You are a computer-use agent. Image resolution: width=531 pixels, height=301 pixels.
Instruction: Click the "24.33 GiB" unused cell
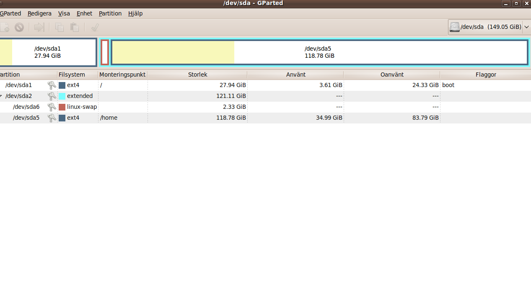425,85
